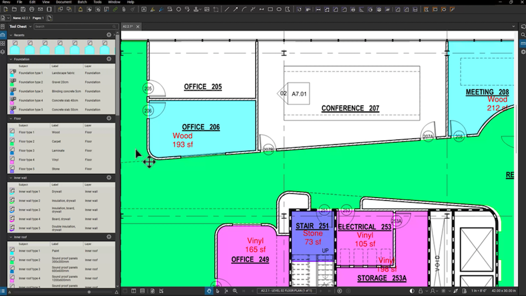The image size is (526, 296).
Task: Open the Batch menu
Action: pos(82,2)
